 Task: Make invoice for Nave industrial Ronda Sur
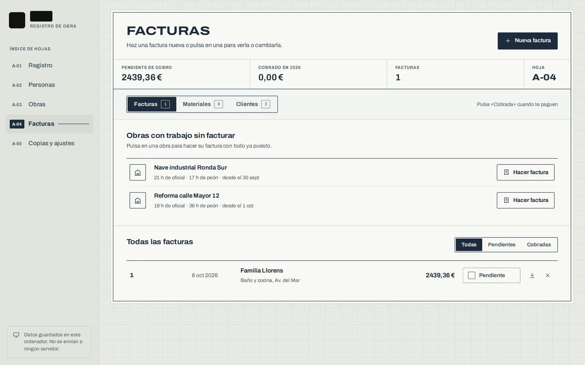pos(525,172)
